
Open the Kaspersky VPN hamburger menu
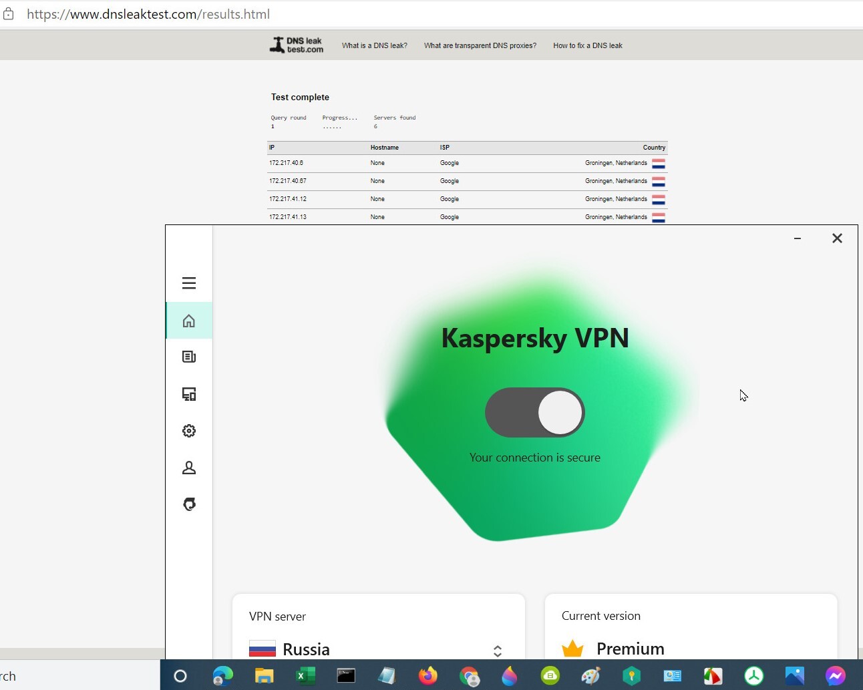[189, 283]
